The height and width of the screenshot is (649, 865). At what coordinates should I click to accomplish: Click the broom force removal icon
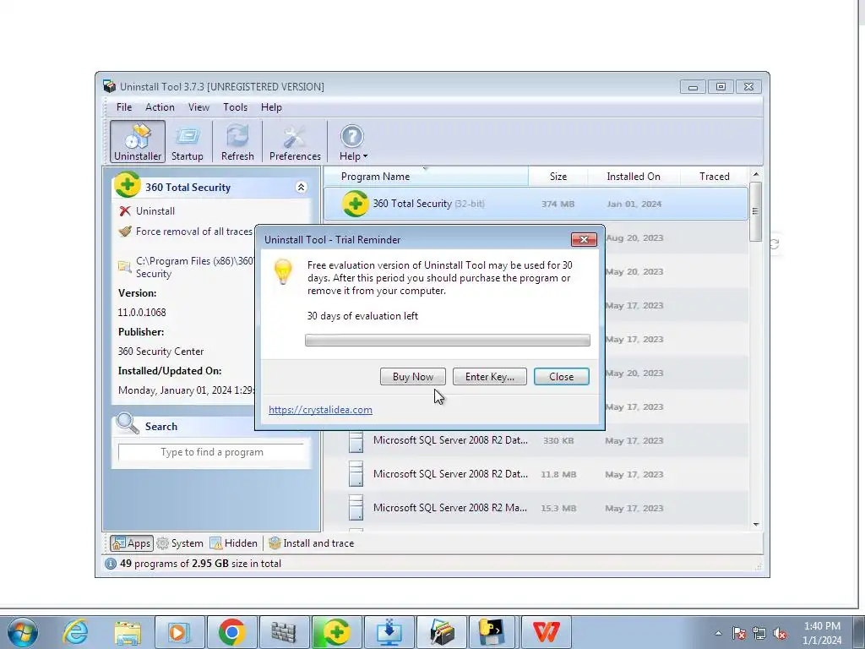click(125, 232)
